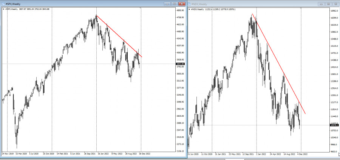
Task: Click the 6 Jun 2021 date on the SPX time axis
Action: 76,154
